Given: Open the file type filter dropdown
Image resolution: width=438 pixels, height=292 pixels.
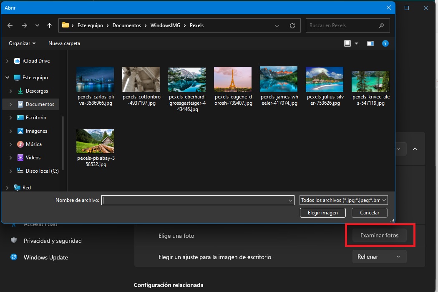Looking at the screenshot, I should pos(344,200).
